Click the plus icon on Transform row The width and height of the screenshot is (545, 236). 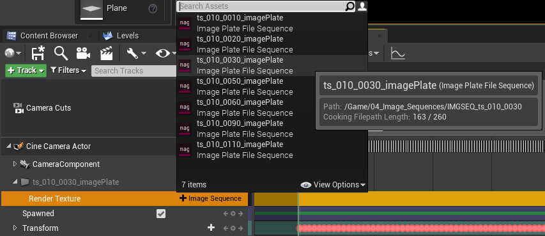(211, 228)
